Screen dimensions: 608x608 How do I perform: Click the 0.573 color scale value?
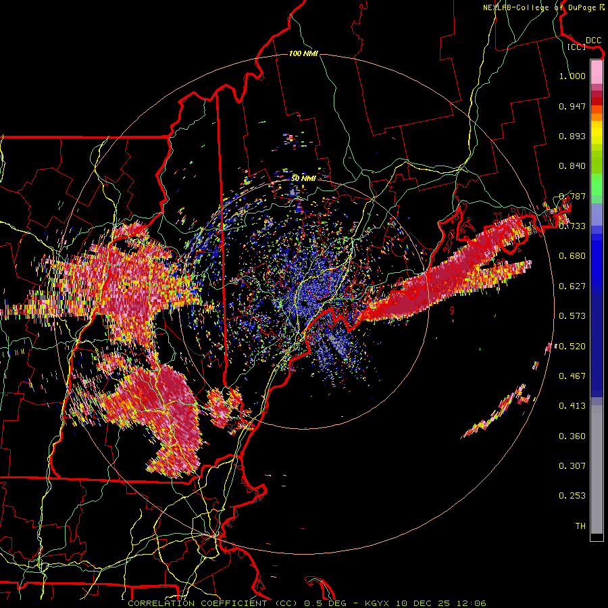572,316
